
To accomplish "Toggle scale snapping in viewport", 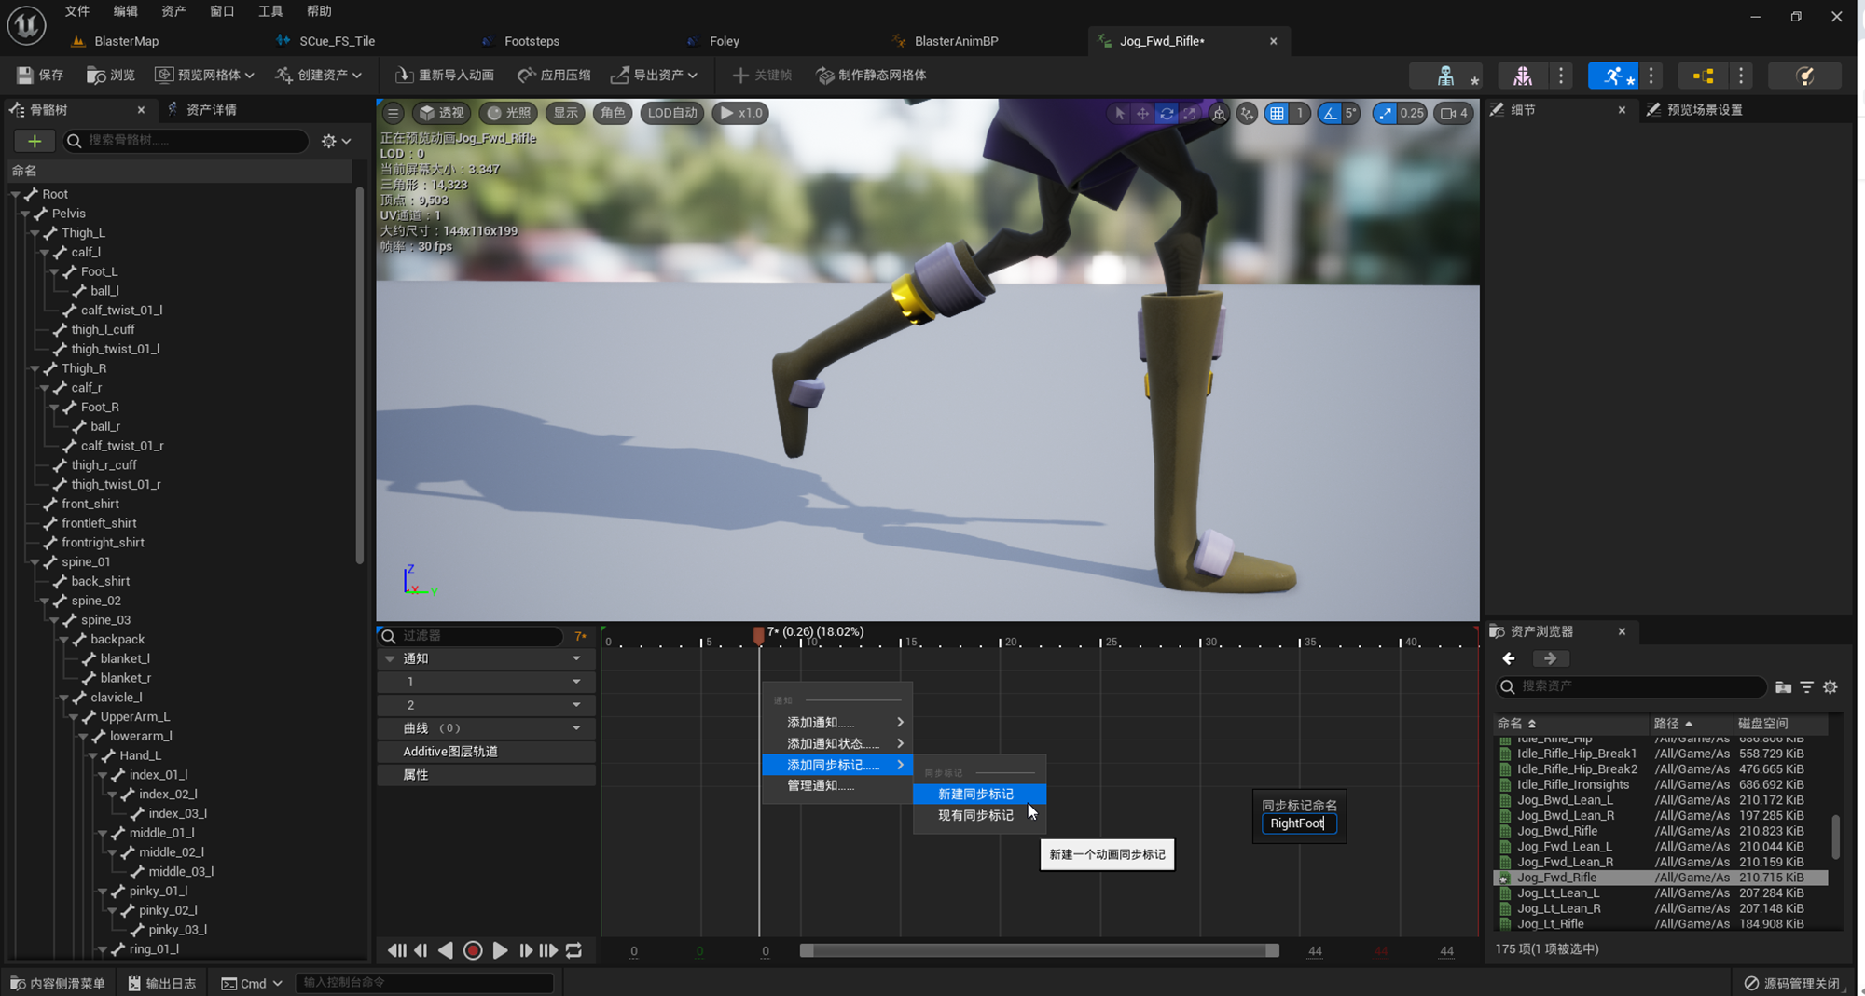I will [1385, 113].
